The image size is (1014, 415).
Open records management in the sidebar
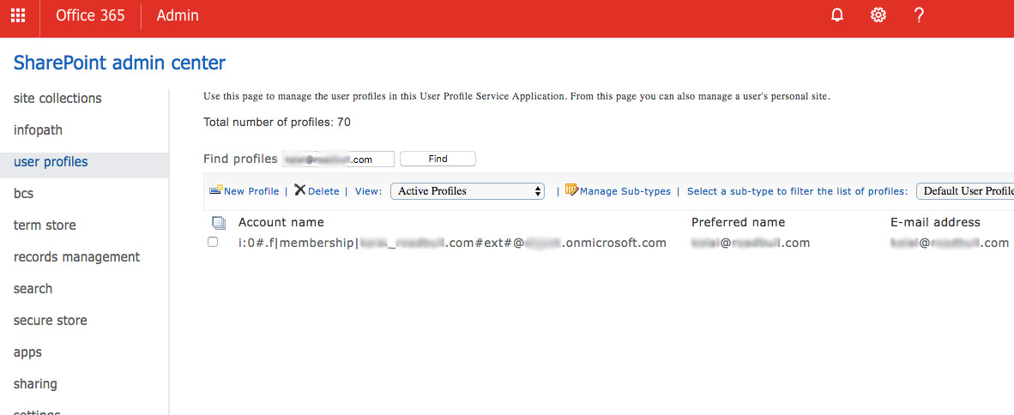(x=76, y=256)
